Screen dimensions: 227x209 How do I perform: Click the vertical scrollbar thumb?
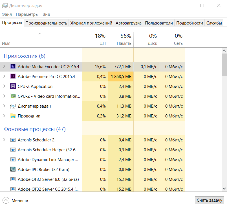coord(224,65)
